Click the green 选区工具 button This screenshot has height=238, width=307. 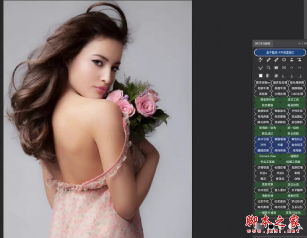293,100
